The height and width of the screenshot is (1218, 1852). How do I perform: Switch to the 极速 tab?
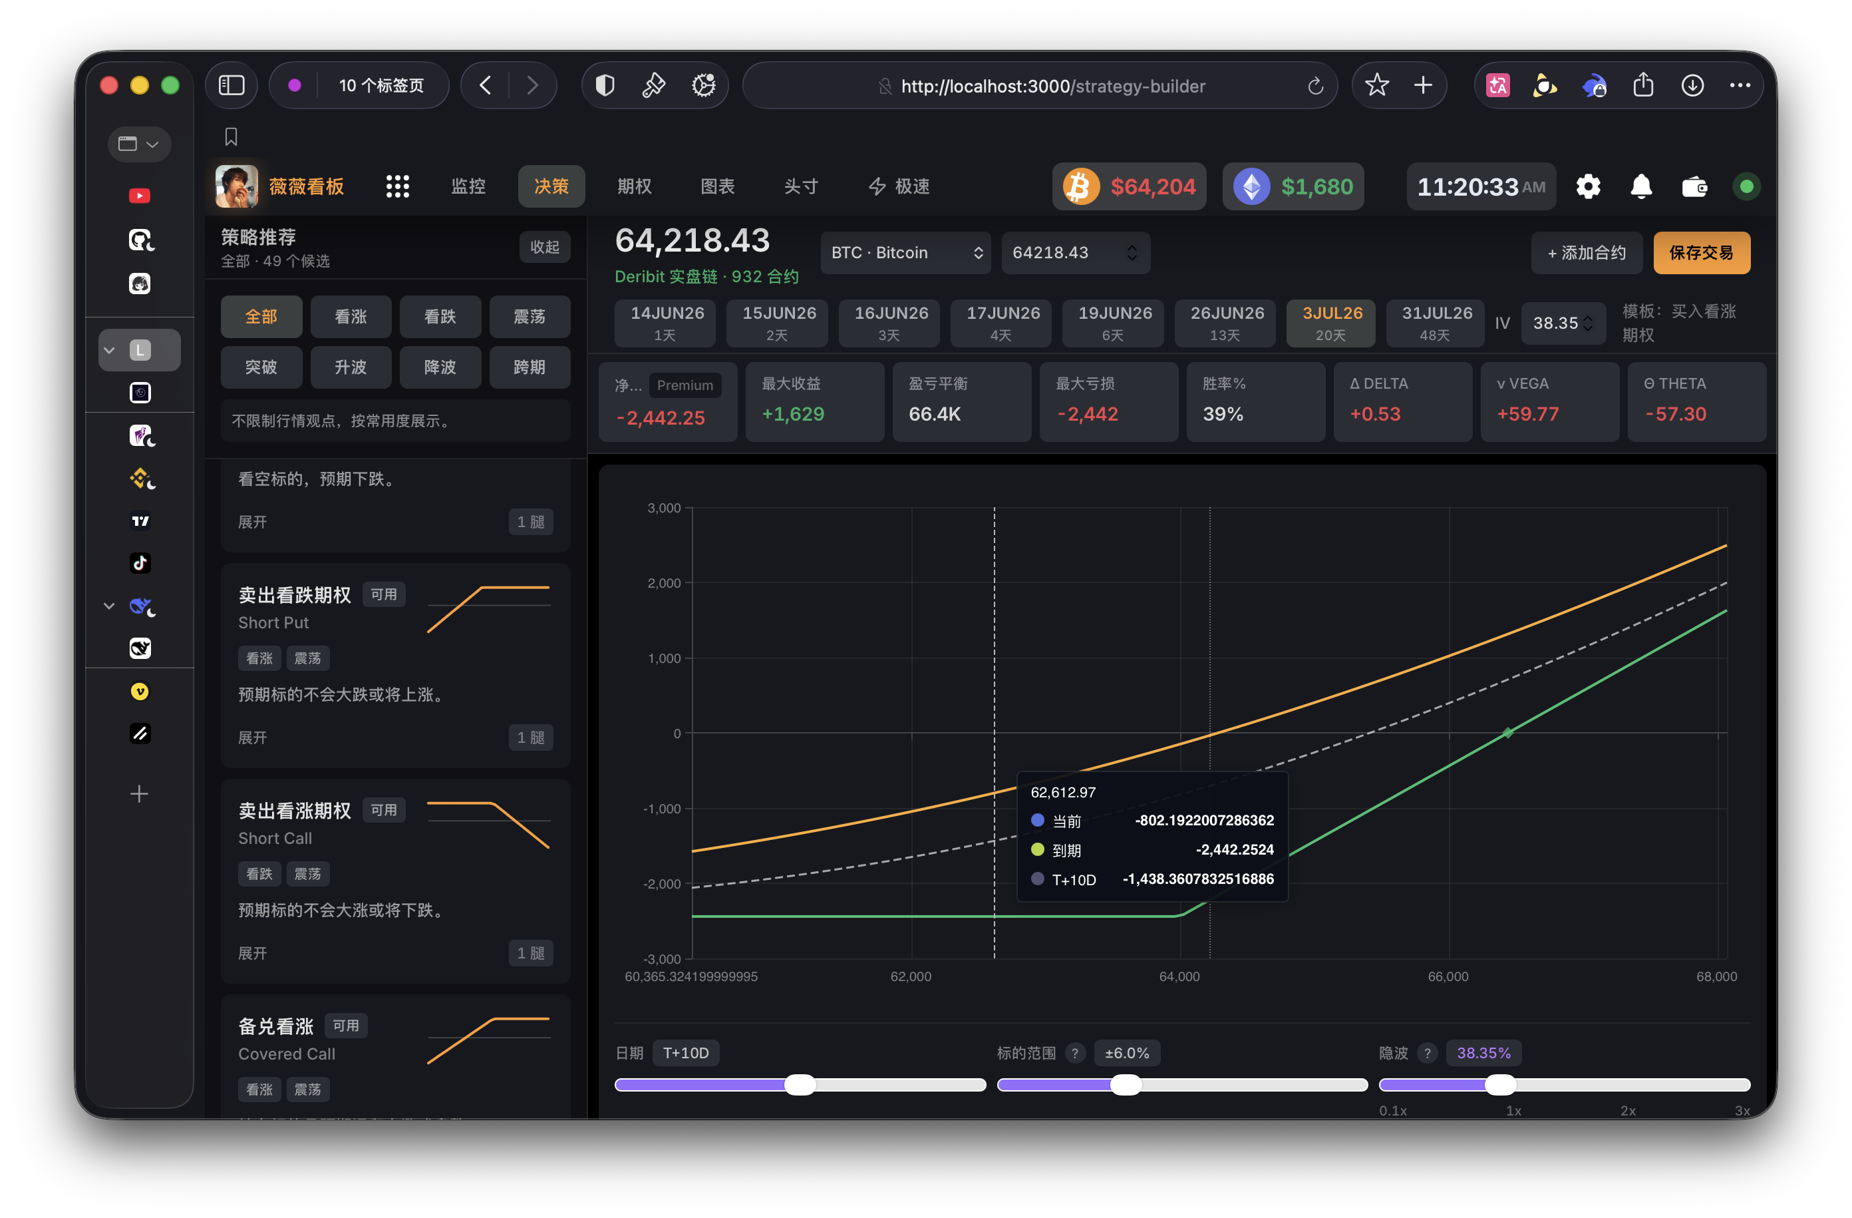click(899, 186)
